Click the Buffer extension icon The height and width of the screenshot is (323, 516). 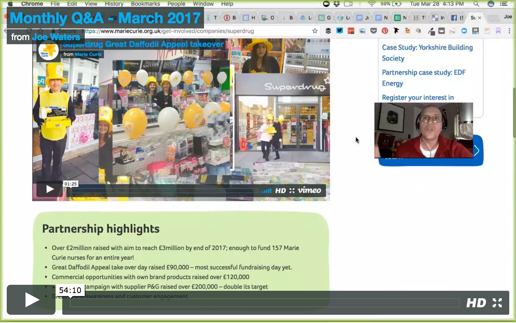[328, 31]
